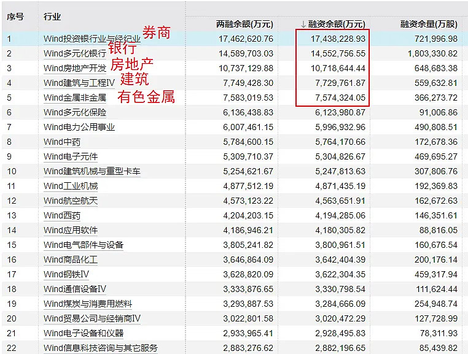Select the value 6,136,438.83
Screen dimensions: 468x354
point(248,112)
